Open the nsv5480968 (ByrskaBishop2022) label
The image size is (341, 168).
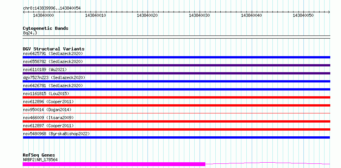click(56, 134)
